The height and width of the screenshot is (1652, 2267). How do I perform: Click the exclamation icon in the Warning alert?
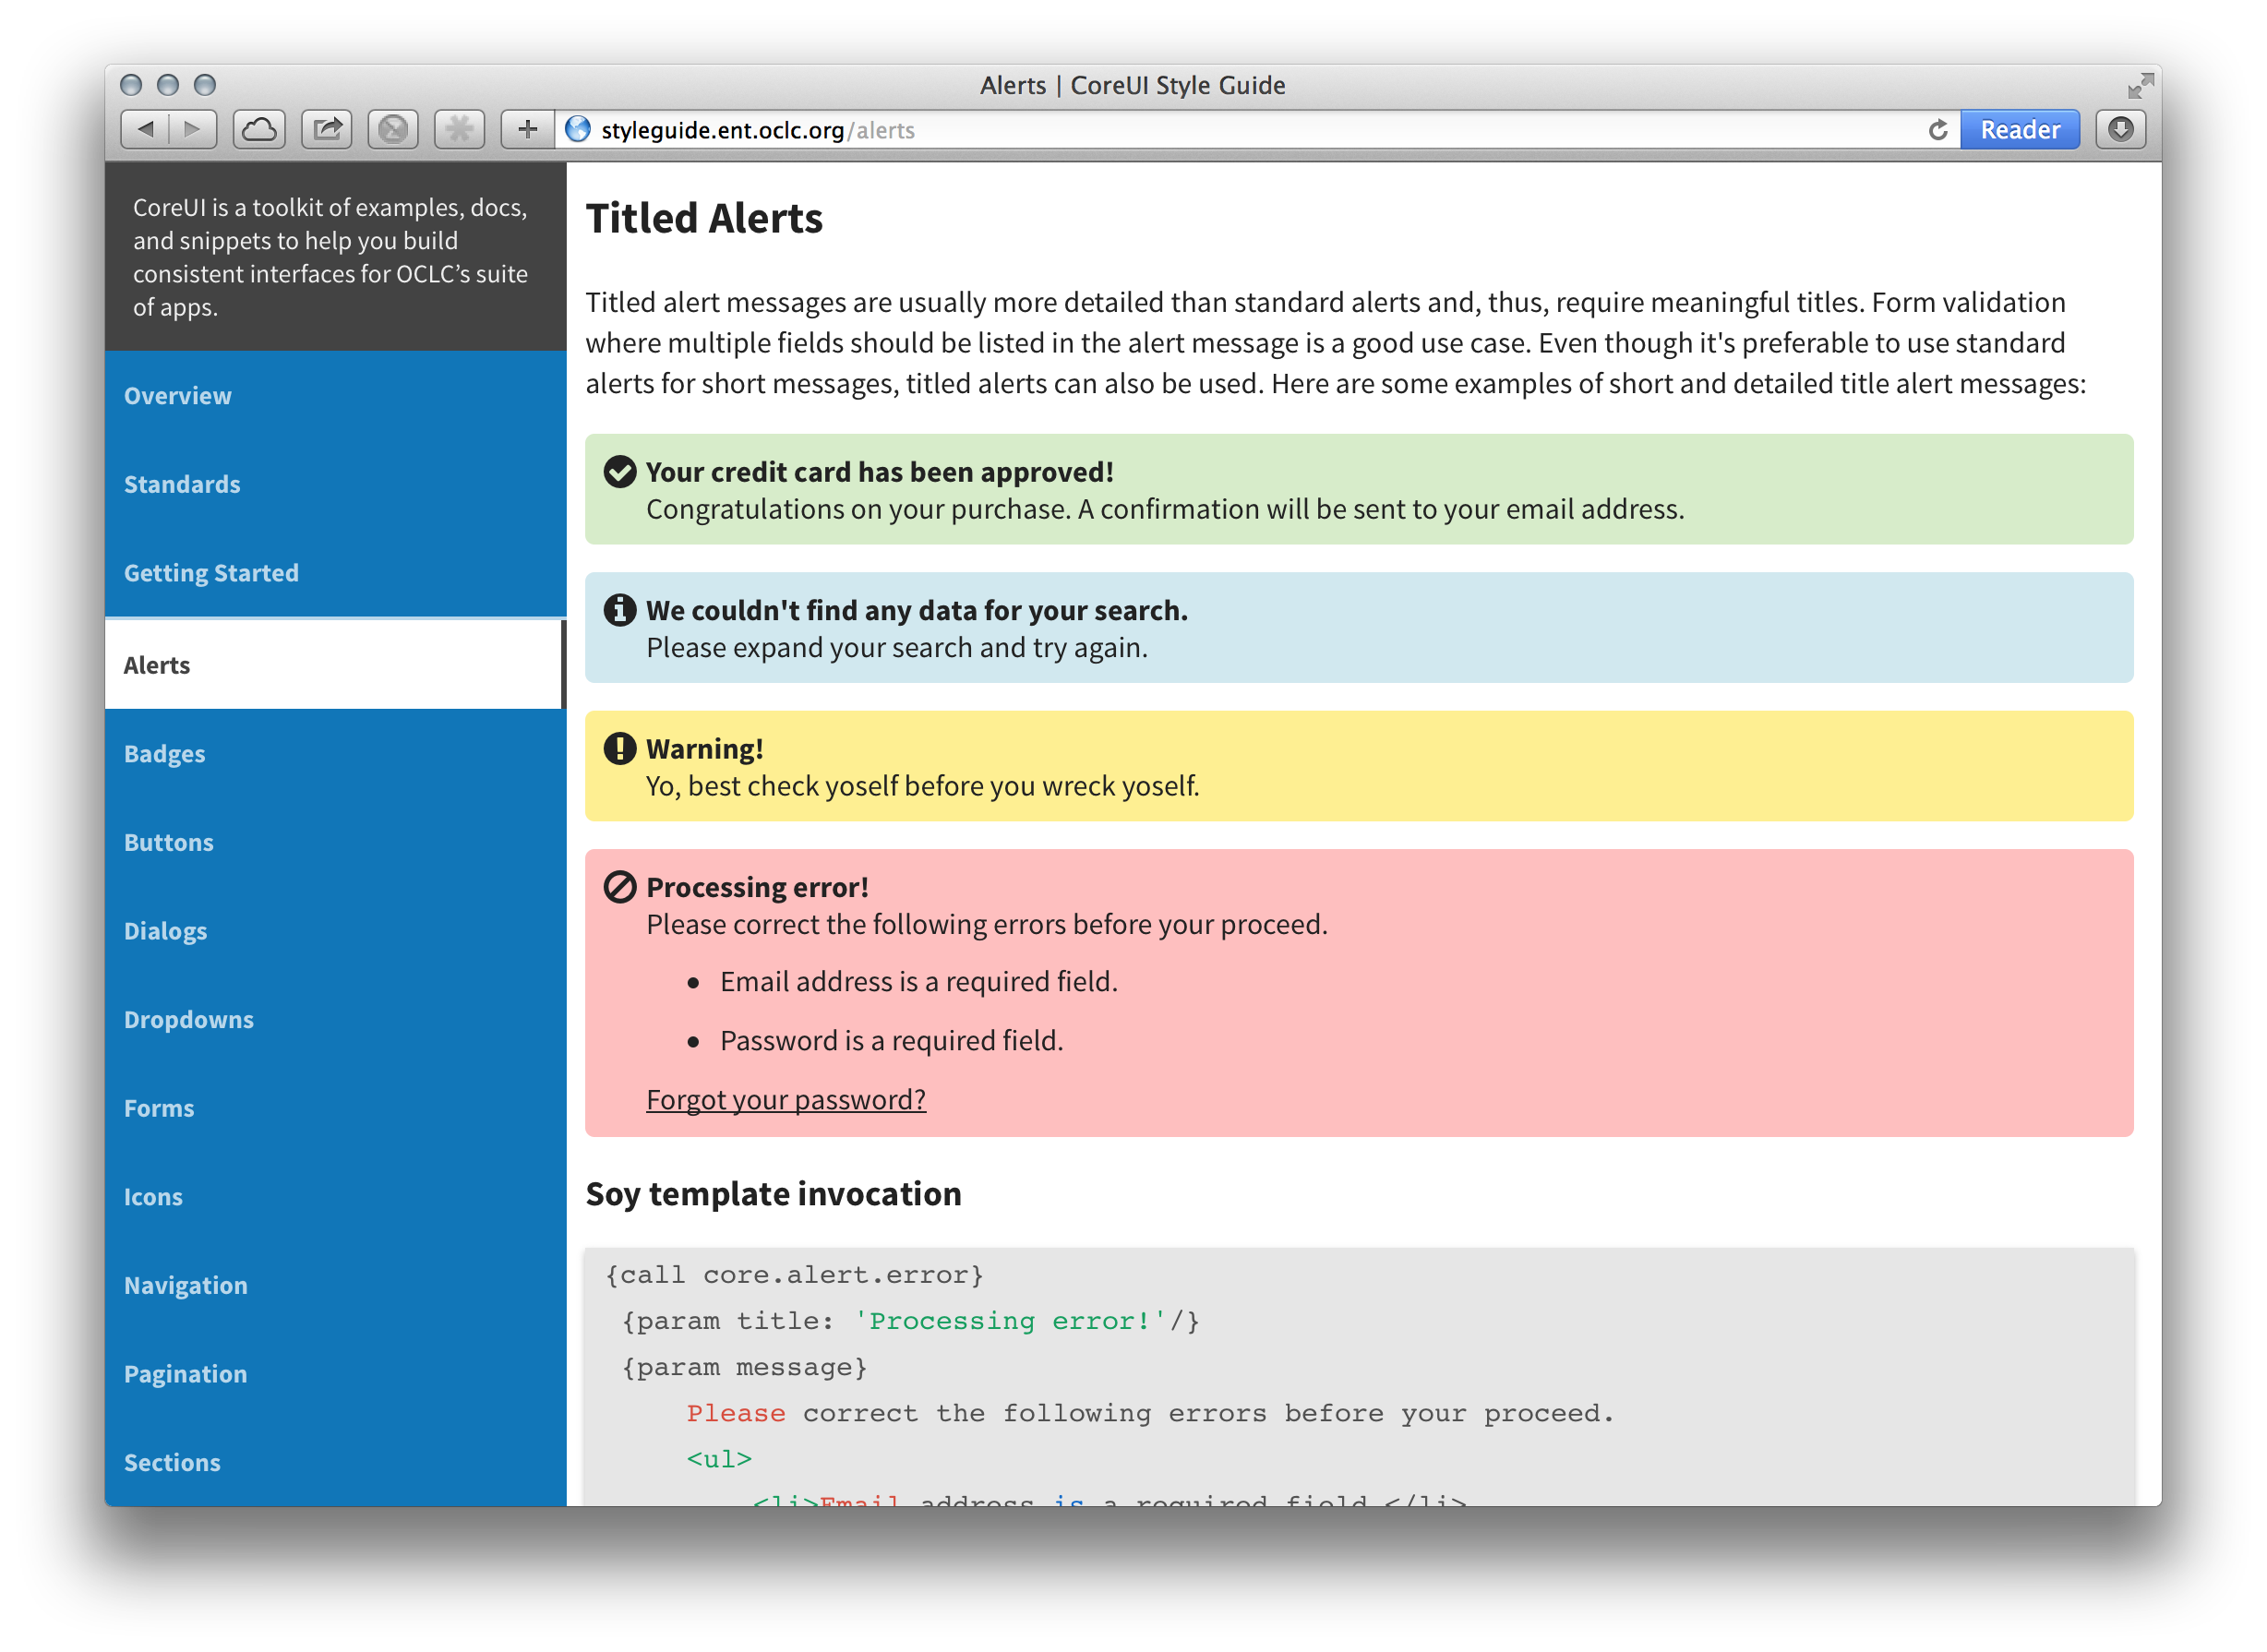(x=620, y=748)
